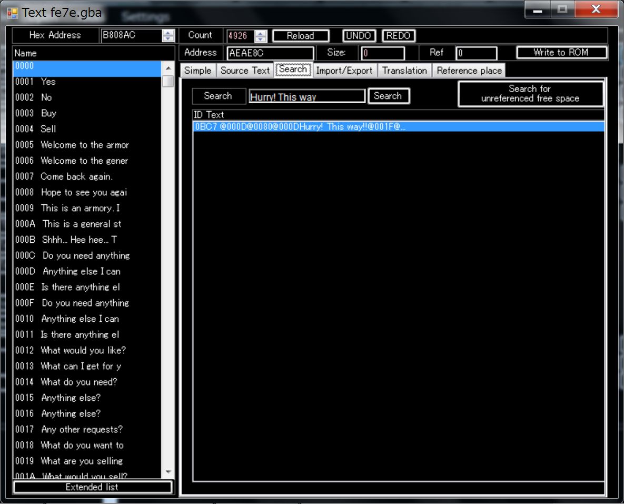This screenshot has height=504, width=624.
Task: Click the Address input field
Action: coord(270,53)
